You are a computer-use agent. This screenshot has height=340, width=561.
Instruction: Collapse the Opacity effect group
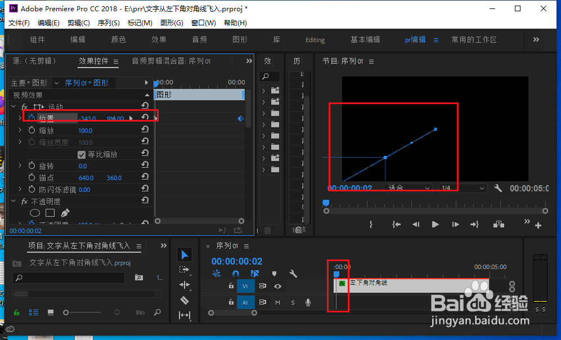tap(14, 201)
